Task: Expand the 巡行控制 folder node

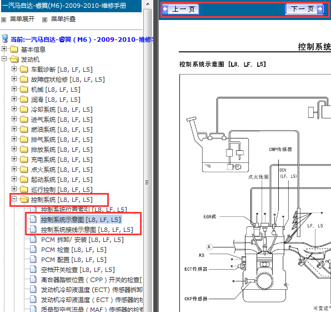Action: click(14, 189)
